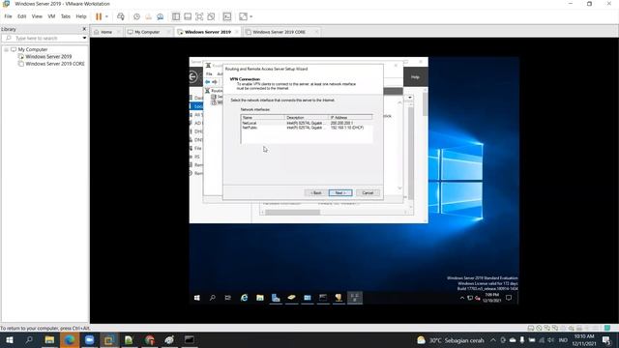The width and height of the screenshot is (619, 348).
Task: Revert to snapshot using toolbar icon
Action: 148,16
